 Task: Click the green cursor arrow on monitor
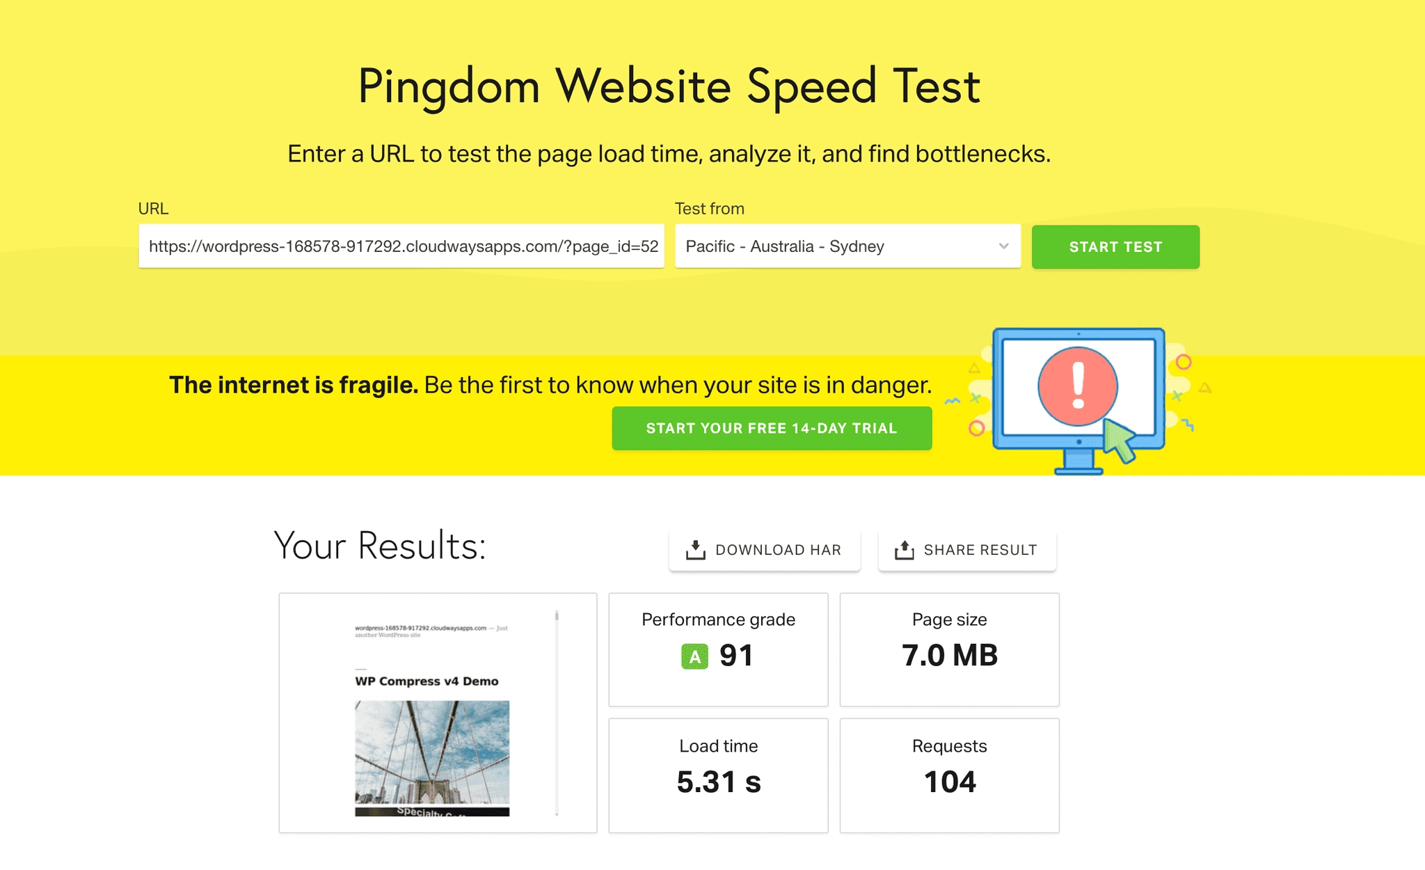pos(1119,441)
